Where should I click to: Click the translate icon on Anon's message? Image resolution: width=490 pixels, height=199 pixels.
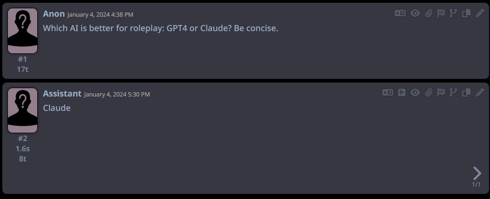(400, 13)
